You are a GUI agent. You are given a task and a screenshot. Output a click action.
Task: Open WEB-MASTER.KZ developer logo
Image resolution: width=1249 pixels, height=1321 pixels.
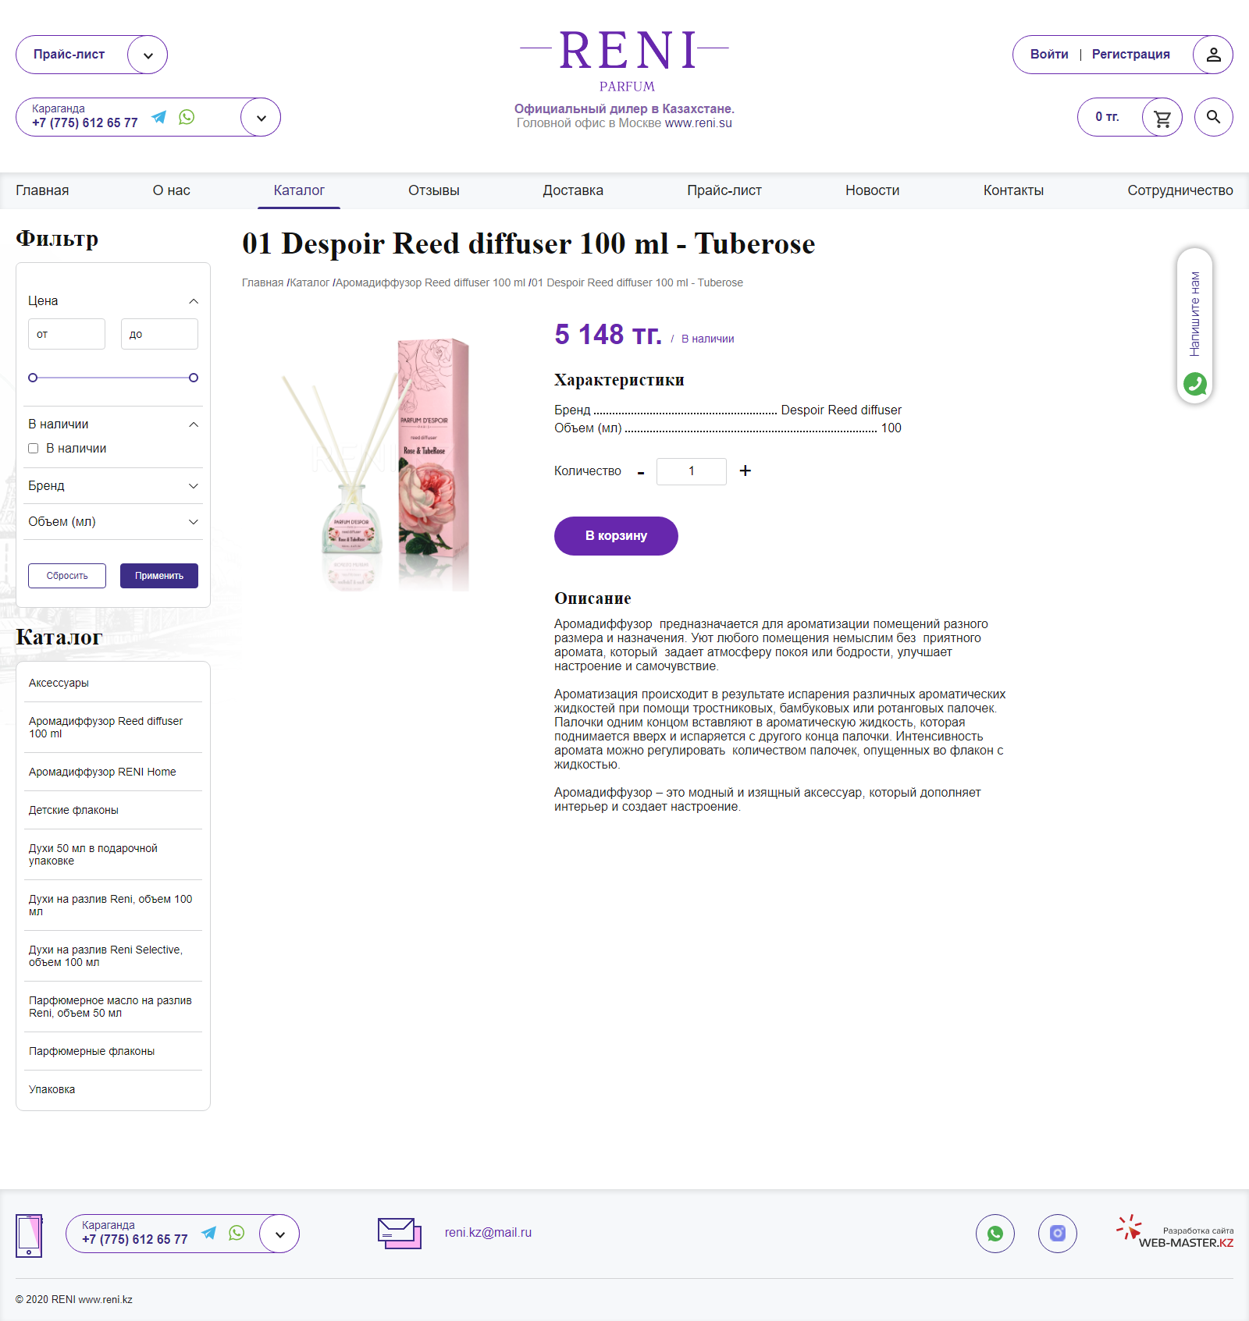(x=1176, y=1232)
